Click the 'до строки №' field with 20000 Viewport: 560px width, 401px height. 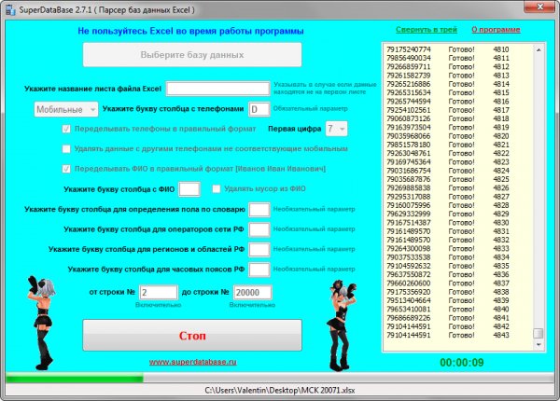coord(252,292)
